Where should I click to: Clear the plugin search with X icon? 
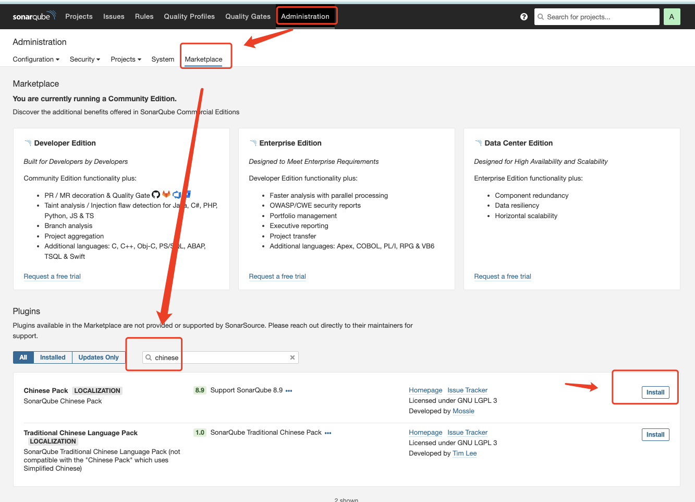tap(292, 357)
